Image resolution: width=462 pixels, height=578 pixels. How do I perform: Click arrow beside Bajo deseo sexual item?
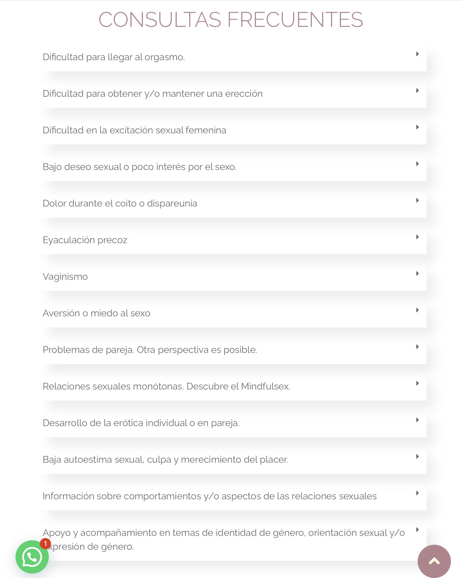(417, 164)
